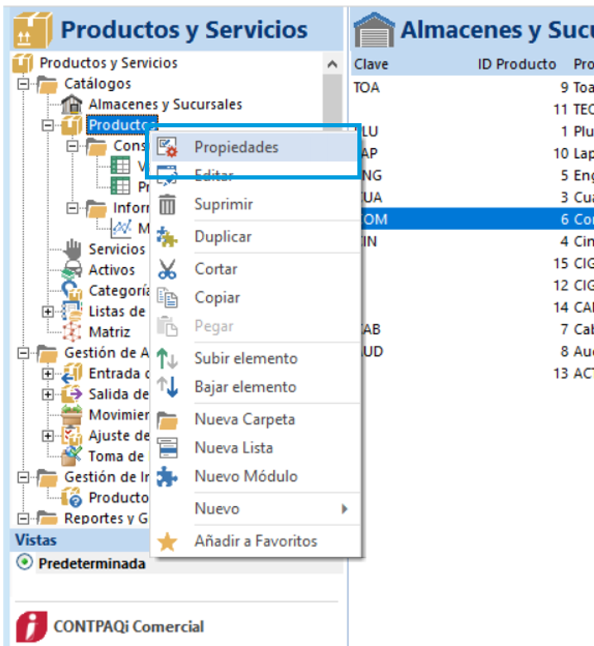The height and width of the screenshot is (646, 594).
Task: Click the Movimientos crate icon
Action: [x=72, y=415]
